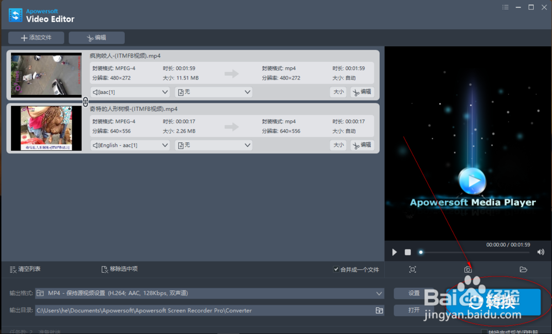Click the Add Files (添加文件) button

coord(36,38)
